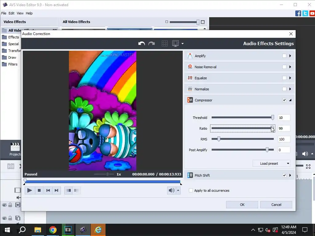Image resolution: width=315 pixels, height=236 pixels.
Task: Click the Ratio value field
Action: (284, 128)
